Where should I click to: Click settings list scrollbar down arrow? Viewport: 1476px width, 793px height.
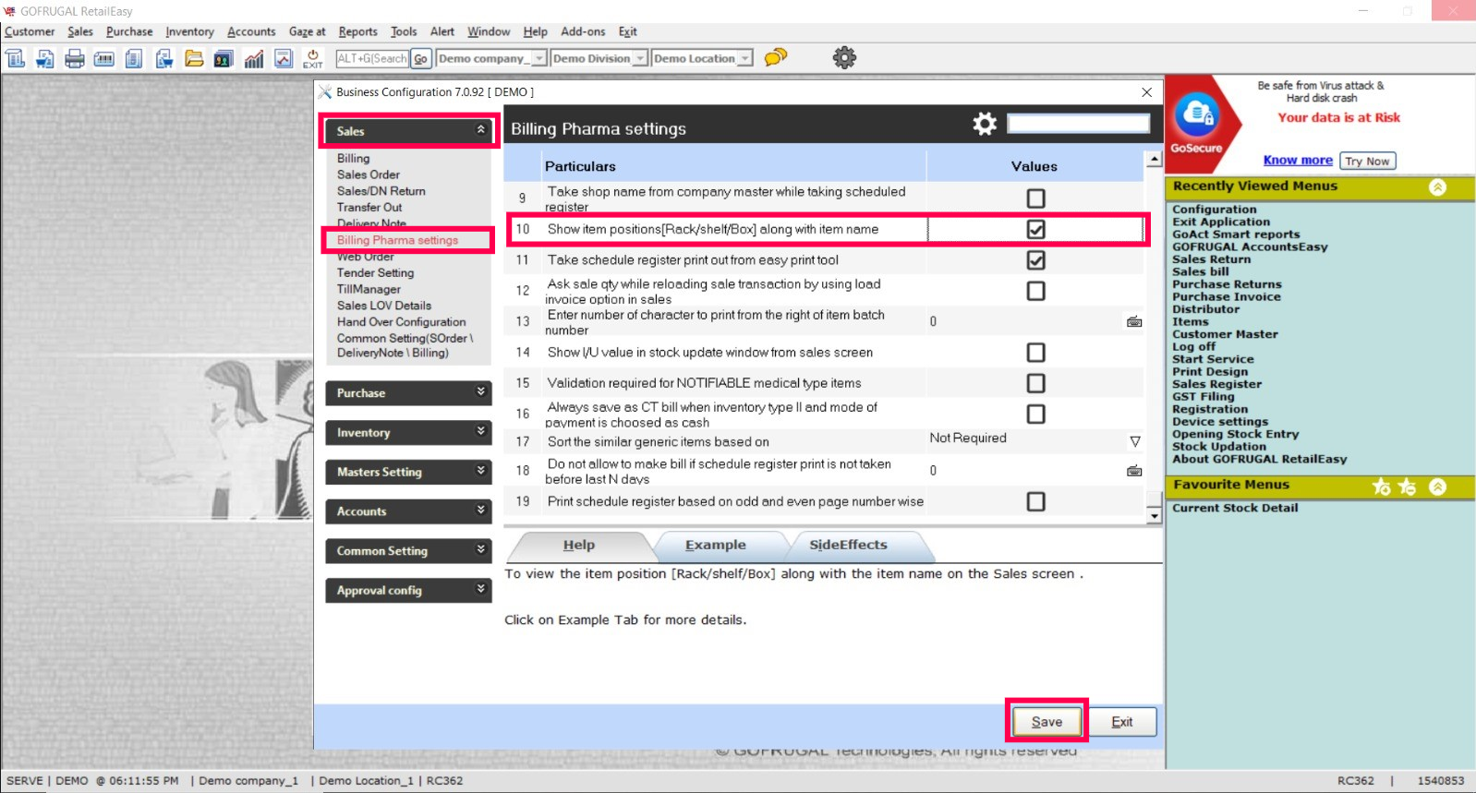click(x=1154, y=516)
